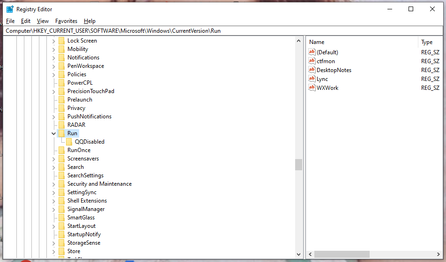The height and width of the screenshot is (262, 446).
Task: Click the tree pane scroll down arrow
Action: (298, 255)
